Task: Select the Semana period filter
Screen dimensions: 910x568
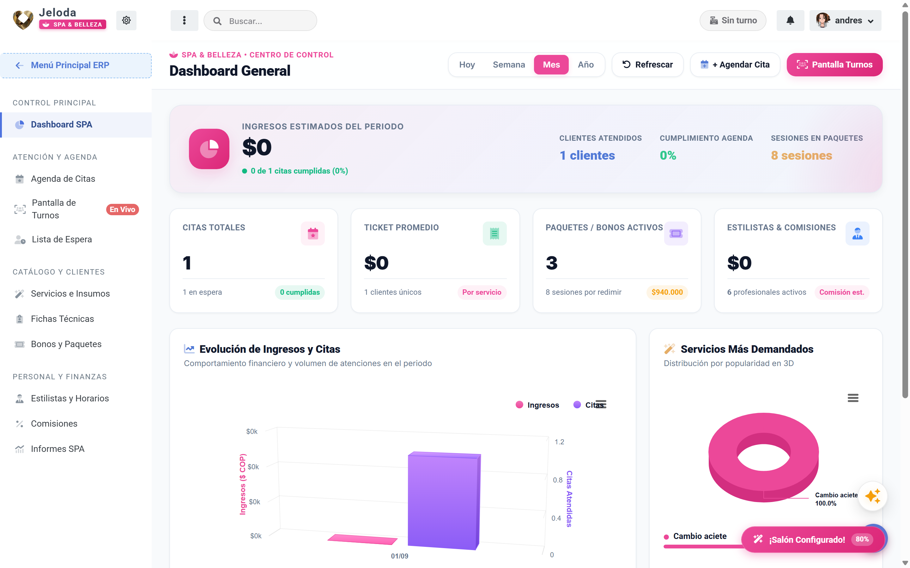Action: 509,65
